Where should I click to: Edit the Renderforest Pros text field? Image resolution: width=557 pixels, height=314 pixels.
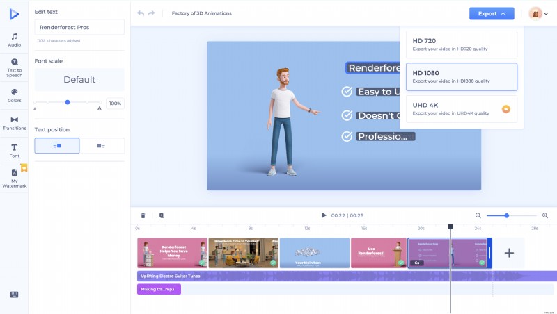79,27
